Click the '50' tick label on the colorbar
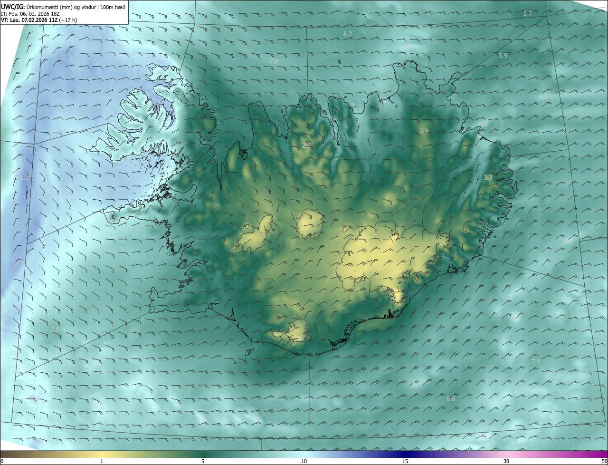608x465 pixels. tap(604, 461)
